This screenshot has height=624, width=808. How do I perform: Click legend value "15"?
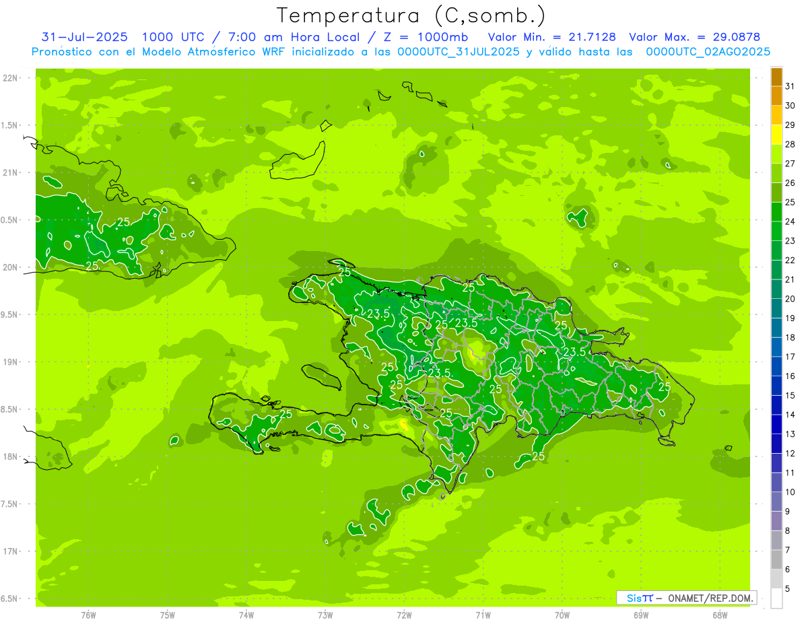click(790, 395)
